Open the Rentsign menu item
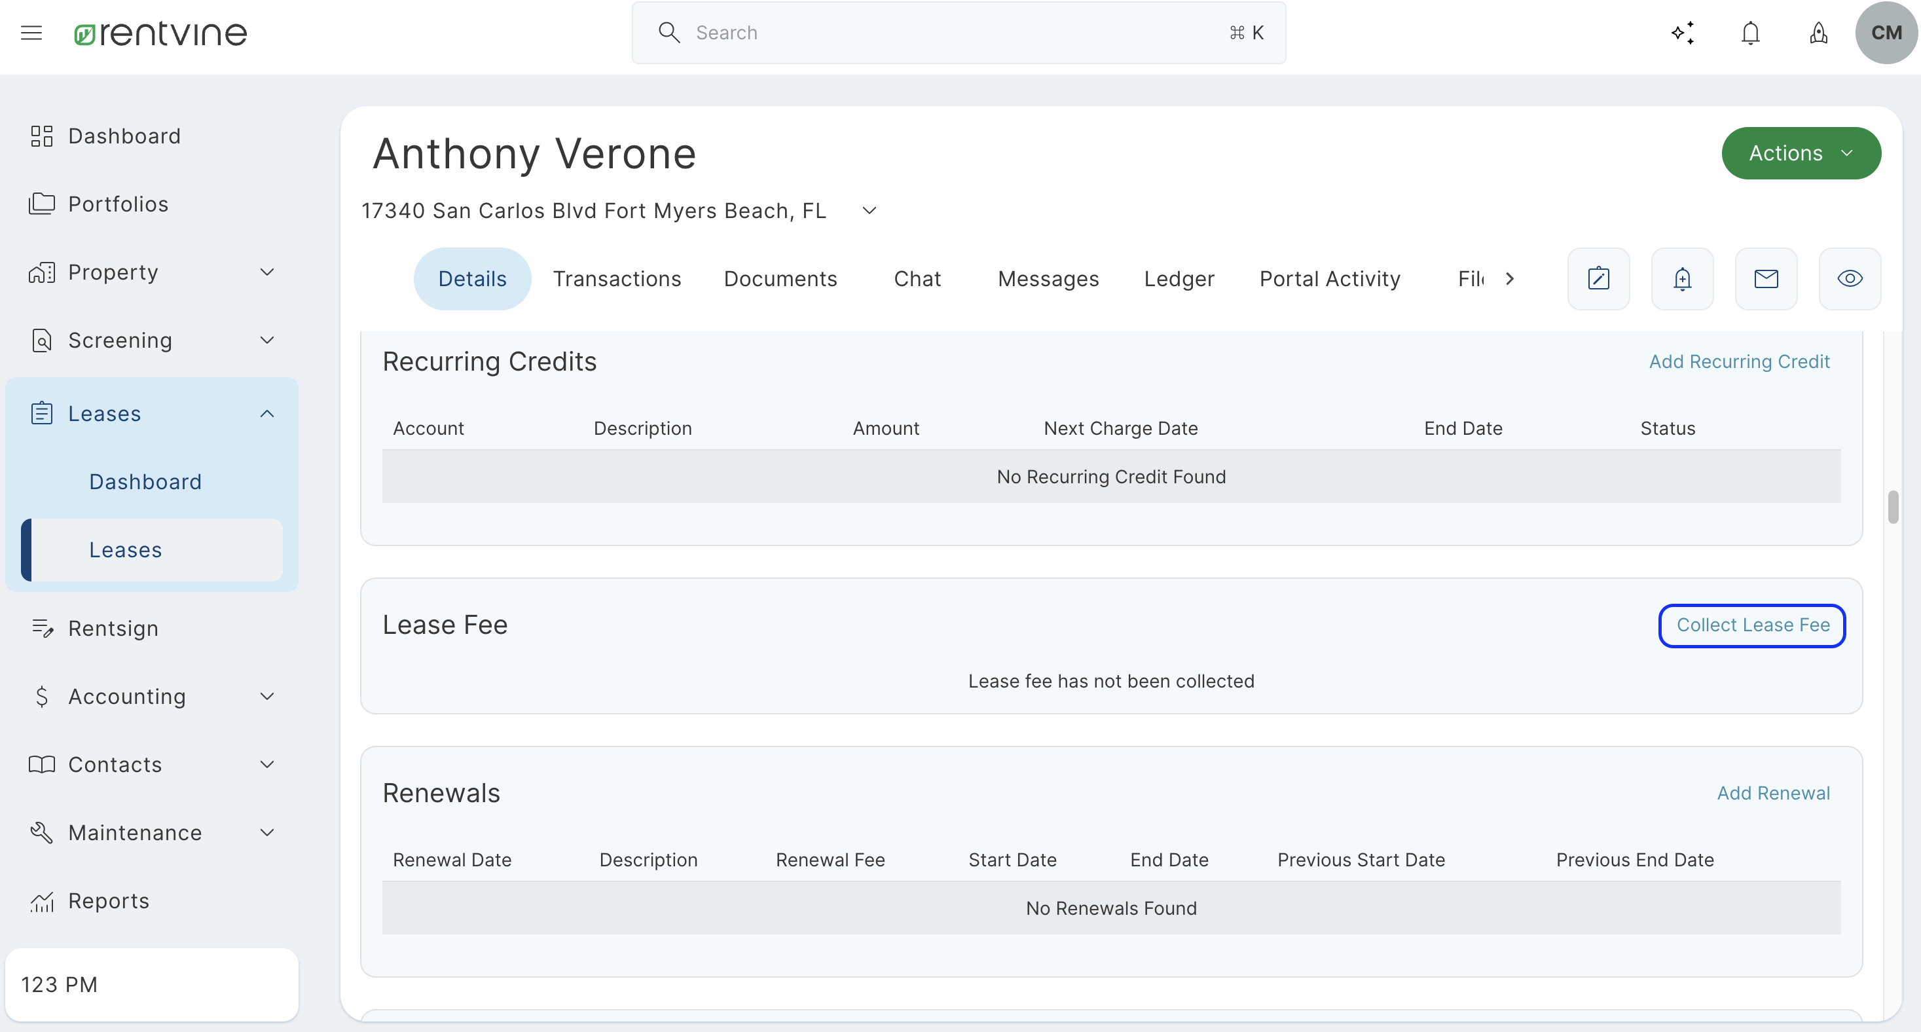Screen dimensions: 1921x1032 click(x=113, y=629)
